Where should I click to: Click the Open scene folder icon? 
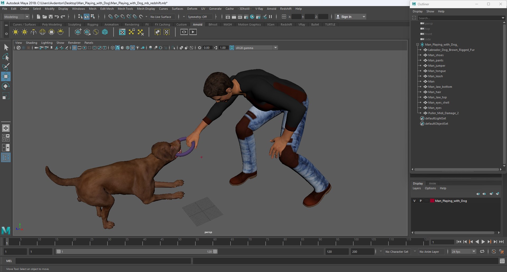[45, 17]
